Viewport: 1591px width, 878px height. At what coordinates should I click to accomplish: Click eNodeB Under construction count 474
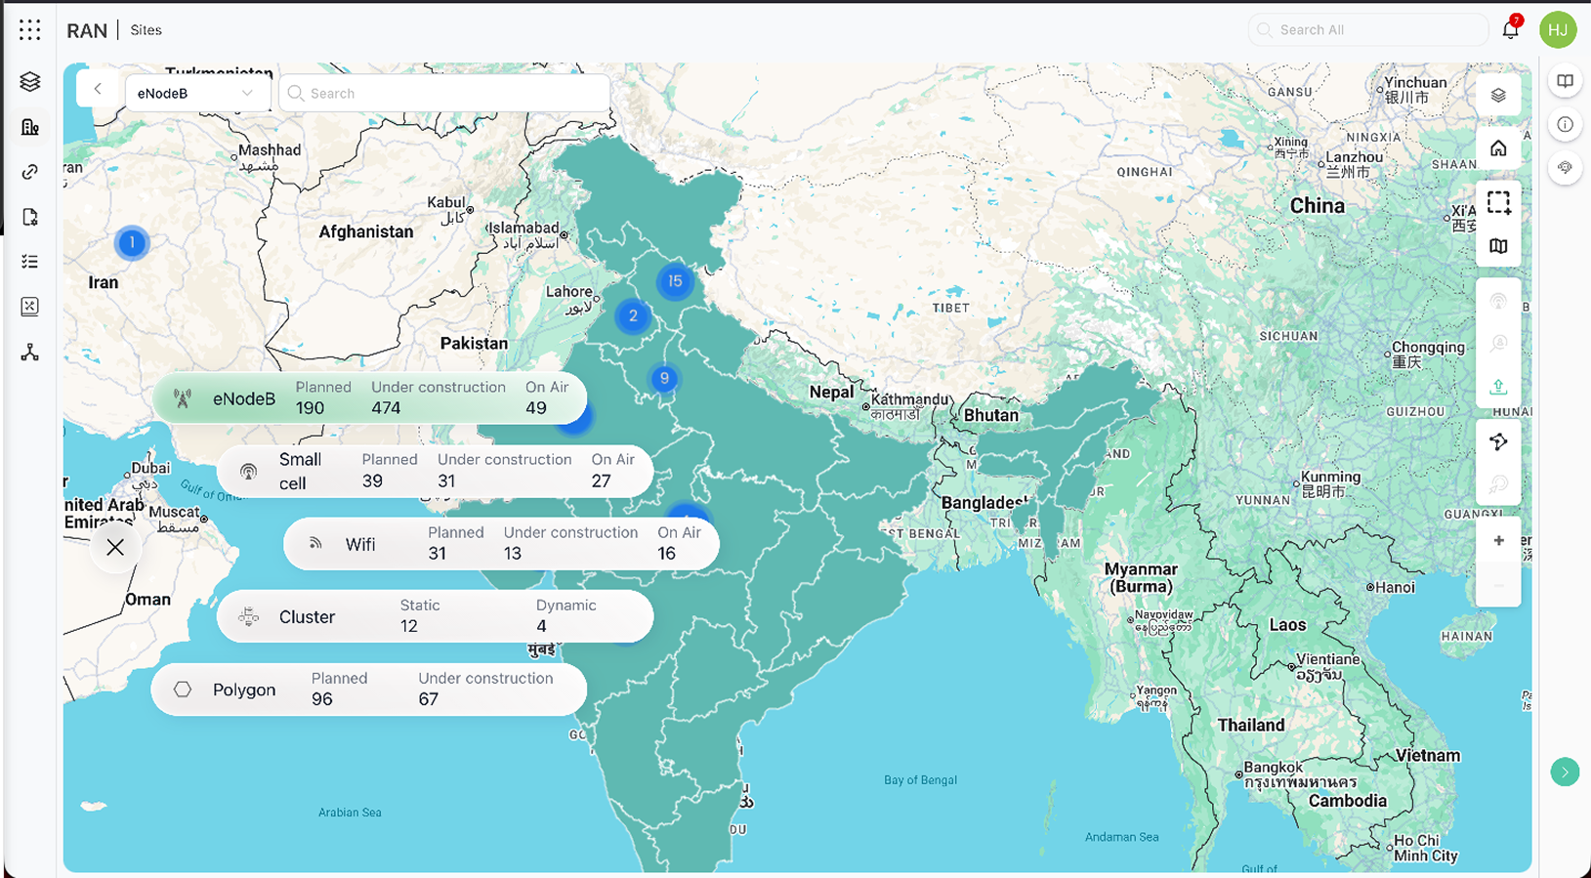point(386,408)
